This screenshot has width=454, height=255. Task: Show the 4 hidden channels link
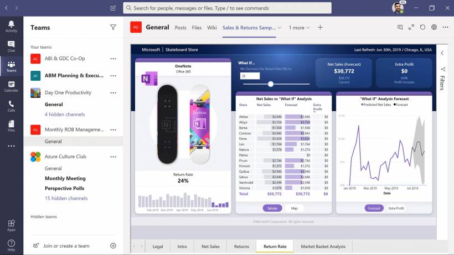pyautogui.click(x=65, y=115)
